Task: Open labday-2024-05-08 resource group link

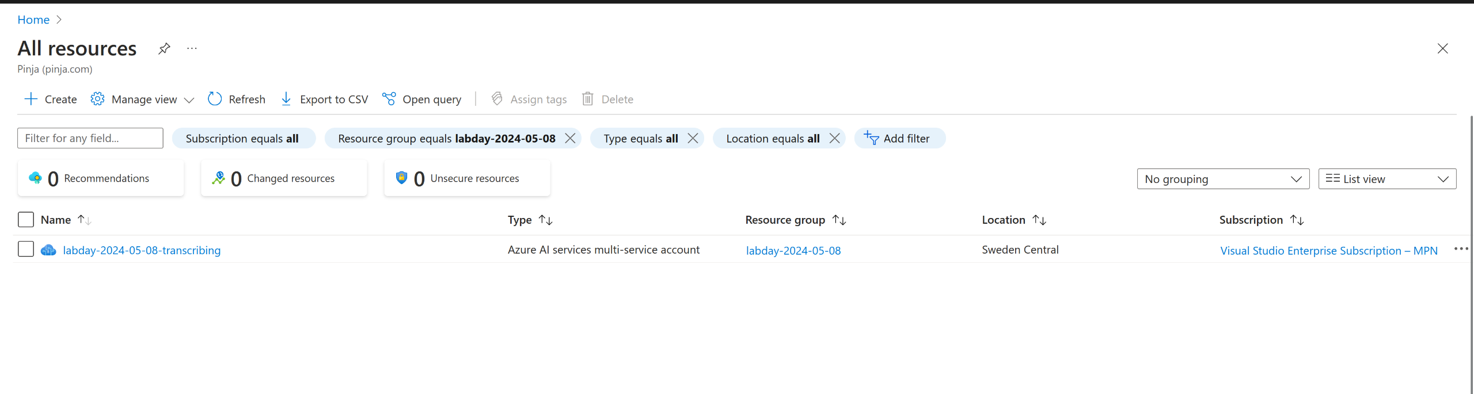Action: click(x=793, y=250)
